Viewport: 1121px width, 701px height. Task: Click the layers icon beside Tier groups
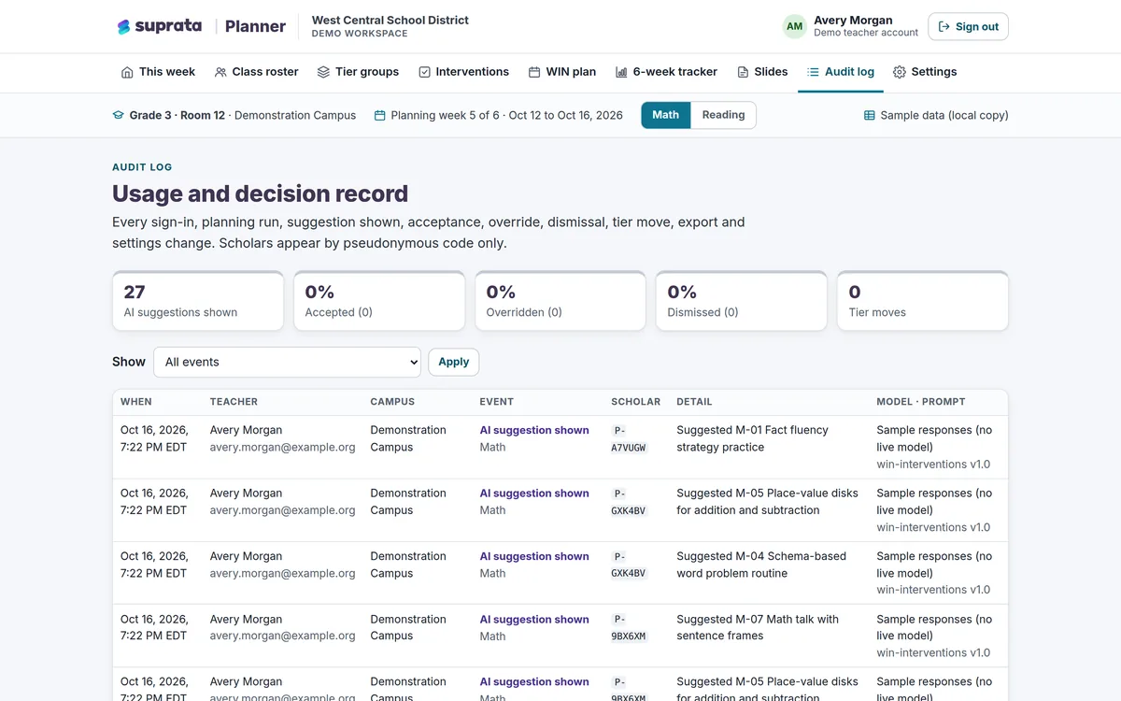coord(323,72)
